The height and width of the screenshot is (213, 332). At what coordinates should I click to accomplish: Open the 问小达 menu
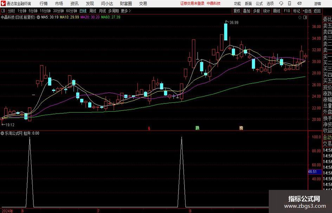click(107, 3)
